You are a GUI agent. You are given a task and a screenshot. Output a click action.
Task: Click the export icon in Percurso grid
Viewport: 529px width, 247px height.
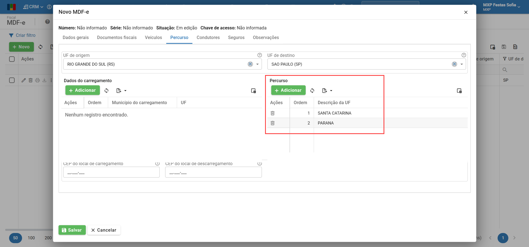click(x=325, y=90)
